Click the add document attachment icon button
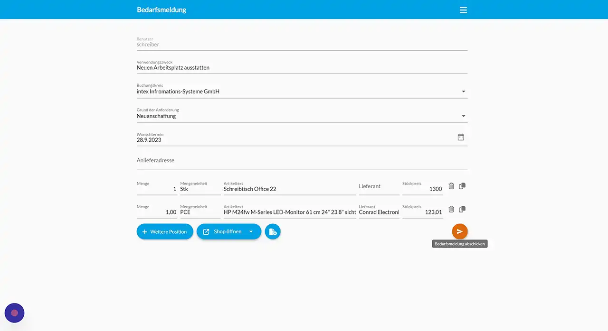Viewport: 608px width, 331px height. [x=273, y=232]
